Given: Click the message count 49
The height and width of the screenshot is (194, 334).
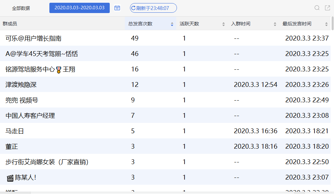Looking at the screenshot, I should point(135,38).
